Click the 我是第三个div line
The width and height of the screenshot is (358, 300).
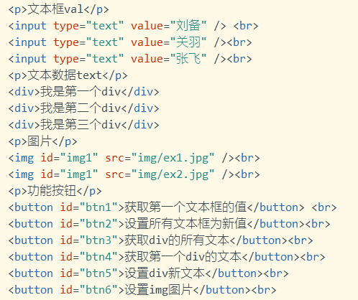83,125
